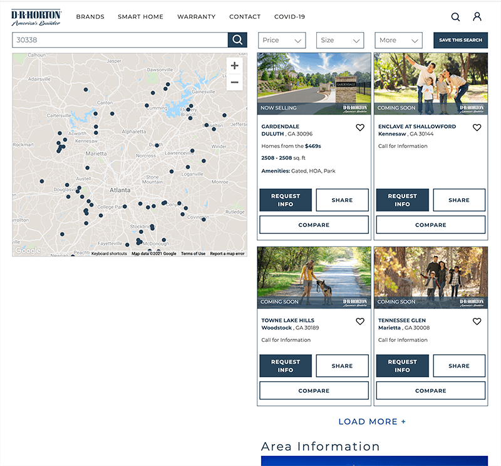Favorite the Gardendale community heart
The image size is (501, 466).
pos(360,127)
